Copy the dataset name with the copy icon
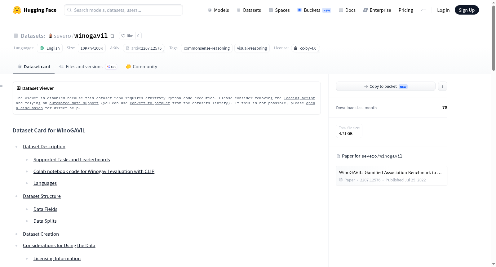Image resolution: width=496 pixels, height=267 pixels. pyautogui.click(x=112, y=36)
